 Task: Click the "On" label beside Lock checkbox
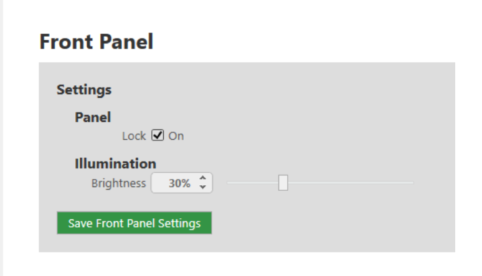(176, 136)
